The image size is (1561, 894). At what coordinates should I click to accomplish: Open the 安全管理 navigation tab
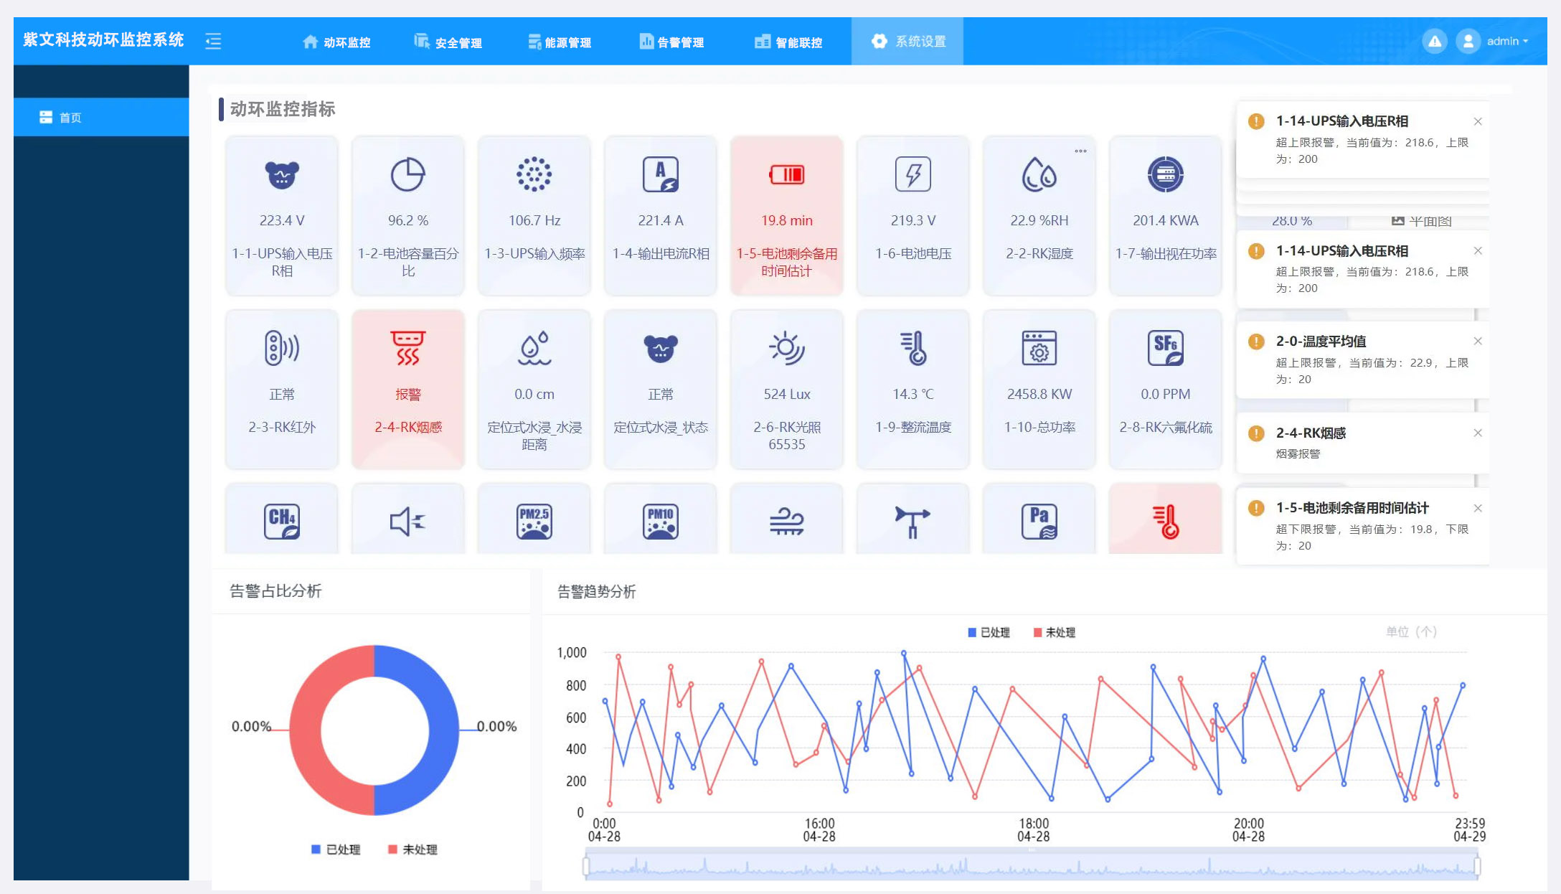tap(448, 42)
